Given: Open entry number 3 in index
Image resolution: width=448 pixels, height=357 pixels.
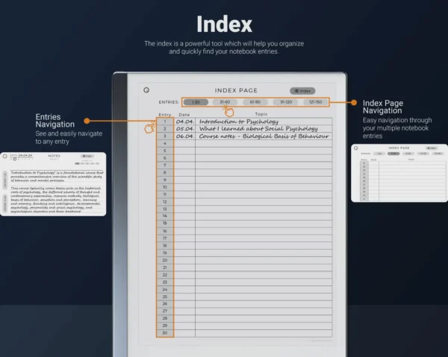Looking at the screenshot, I should coord(165,136).
